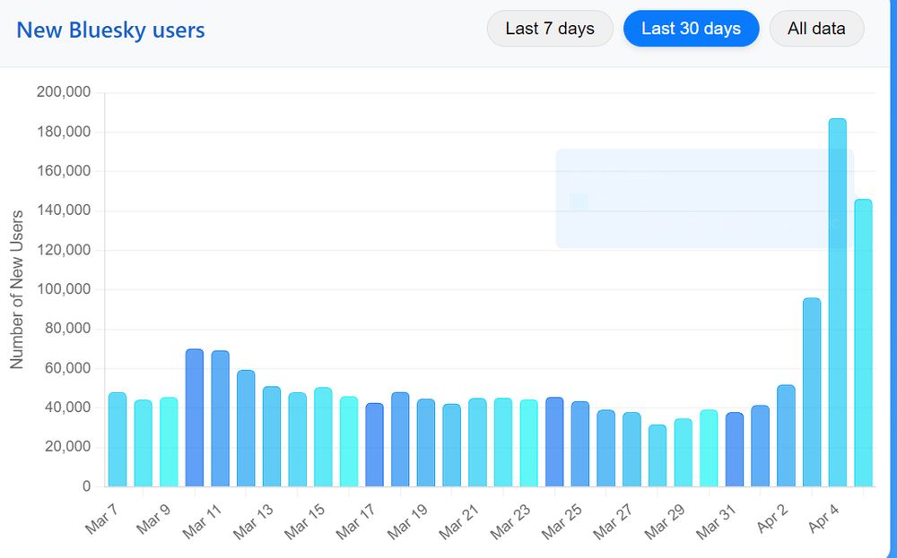Select the Mar 13 bar in chart

click(x=272, y=437)
